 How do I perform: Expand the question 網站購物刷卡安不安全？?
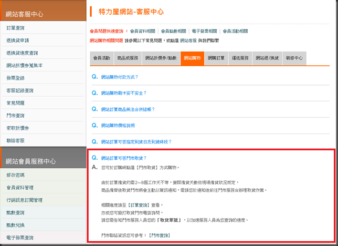[x=124, y=93]
